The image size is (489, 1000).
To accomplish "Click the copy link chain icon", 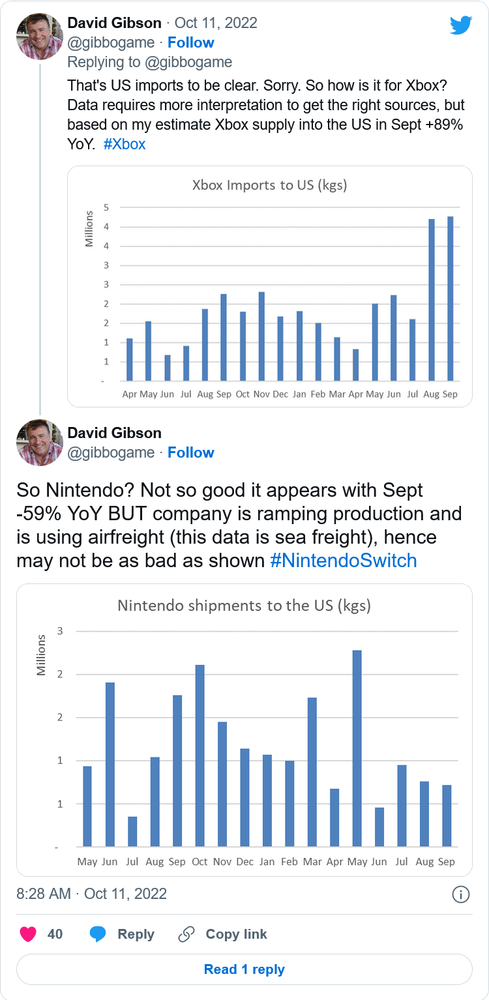I will tap(186, 934).
